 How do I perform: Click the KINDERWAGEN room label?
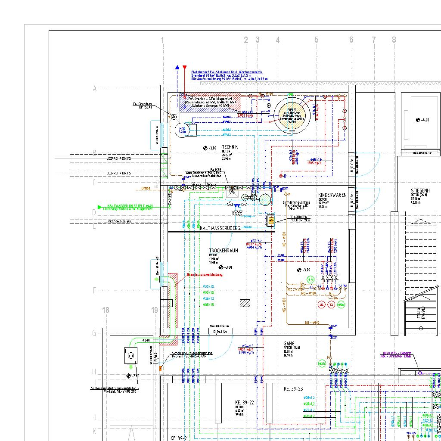pos(332,195)
